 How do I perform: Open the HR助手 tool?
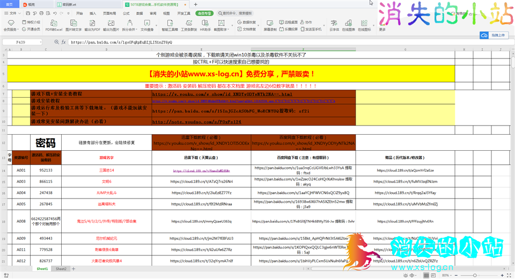click(x=205, y=25)
